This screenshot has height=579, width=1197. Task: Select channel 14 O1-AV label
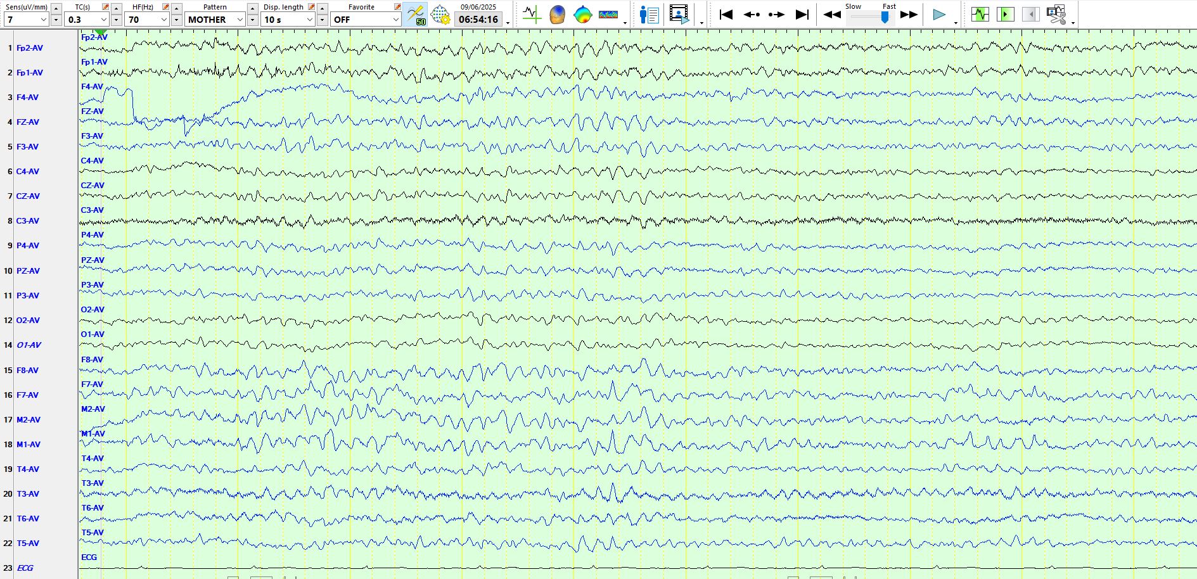[x=29, y=345]
